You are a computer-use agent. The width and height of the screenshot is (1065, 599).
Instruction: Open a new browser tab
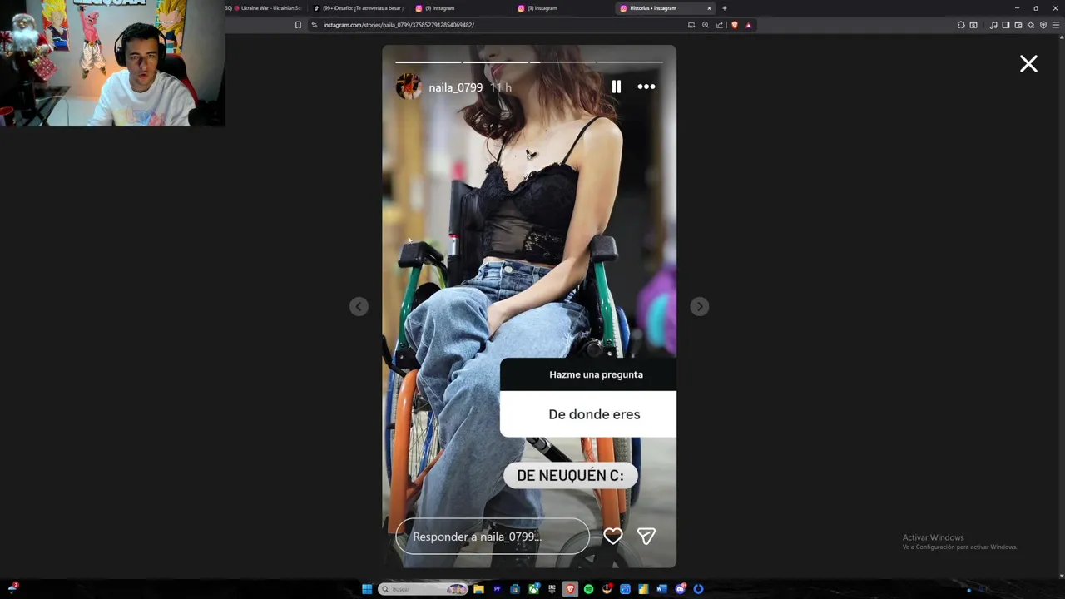(725, 8)
